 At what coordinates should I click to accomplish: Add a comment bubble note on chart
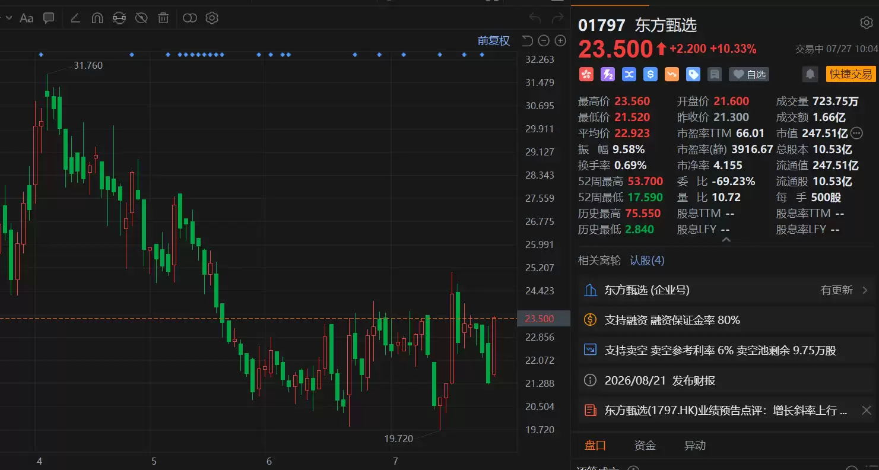click(49, 18)
